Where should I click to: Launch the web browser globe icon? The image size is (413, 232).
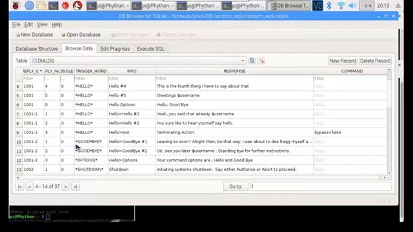point(29,6)
